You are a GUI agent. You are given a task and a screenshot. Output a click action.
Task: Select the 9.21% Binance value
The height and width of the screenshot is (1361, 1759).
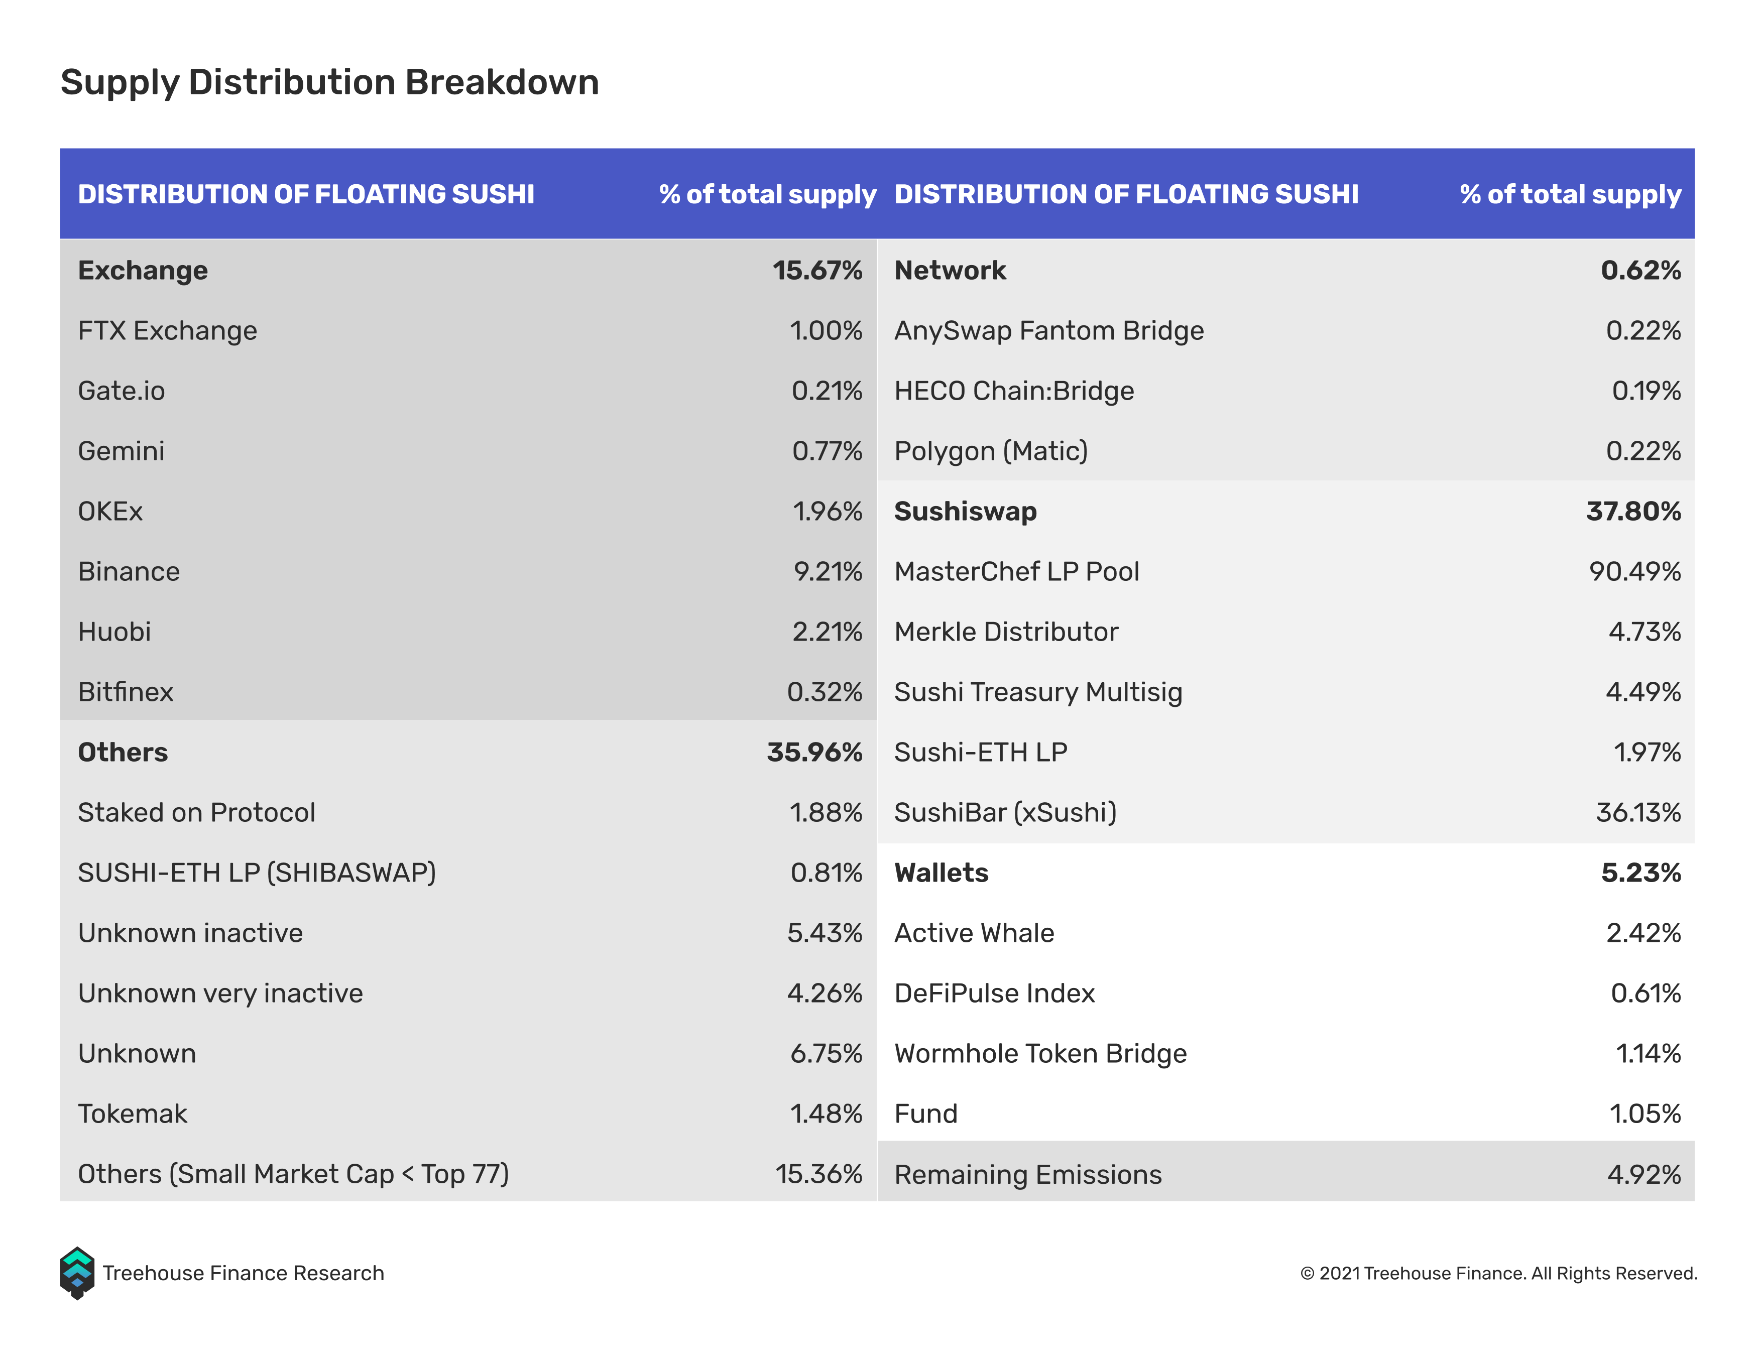(x=828, y=572)
